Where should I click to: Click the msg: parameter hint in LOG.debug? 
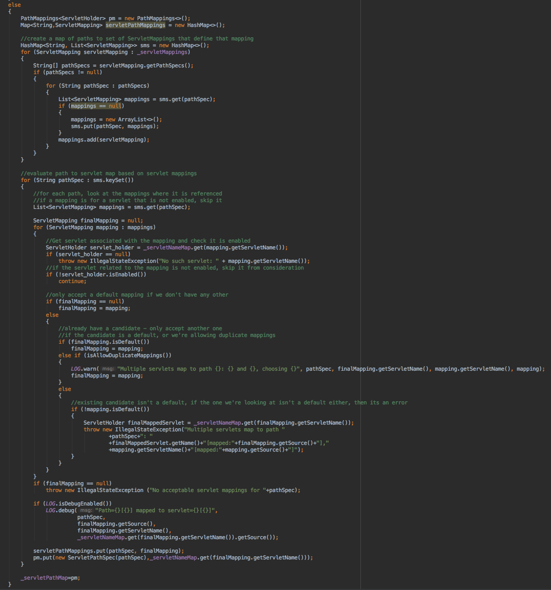pyautogui.click(x=86, y=510)
